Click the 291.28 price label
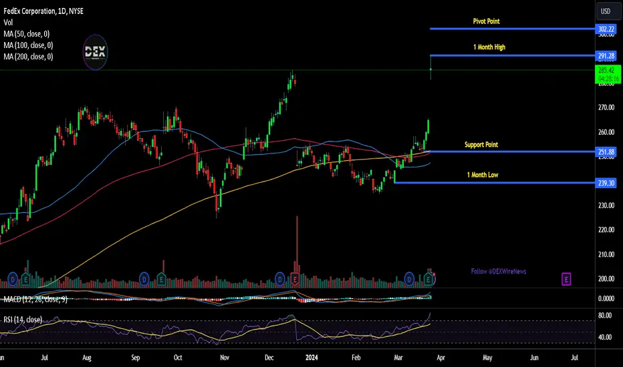 pos(606,56)
